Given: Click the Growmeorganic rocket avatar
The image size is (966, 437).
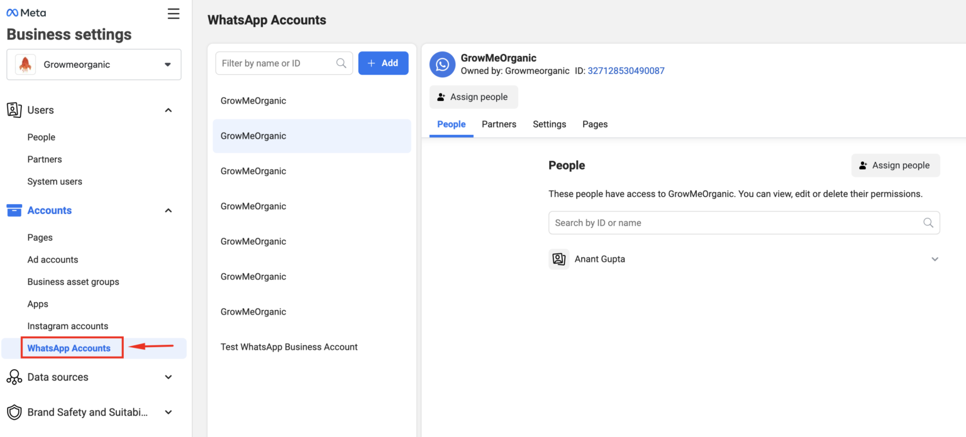Looking at the screenshot, I should [25, 65].
